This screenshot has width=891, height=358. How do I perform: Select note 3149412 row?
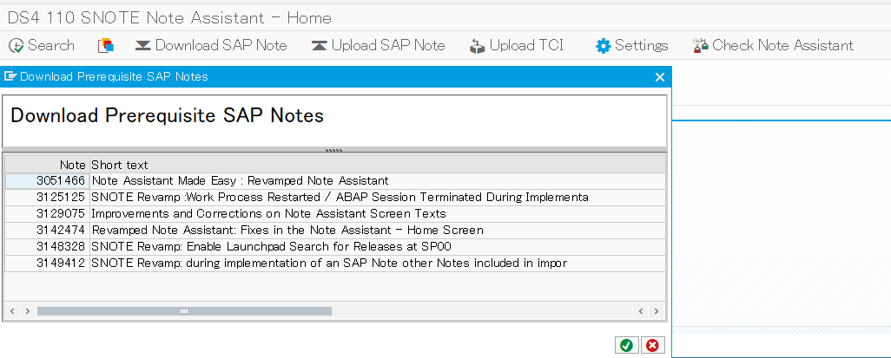[x=335, y=264]
